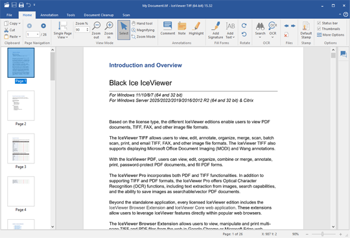
Task: Enable the Hand tool
Action: [142, 23]
